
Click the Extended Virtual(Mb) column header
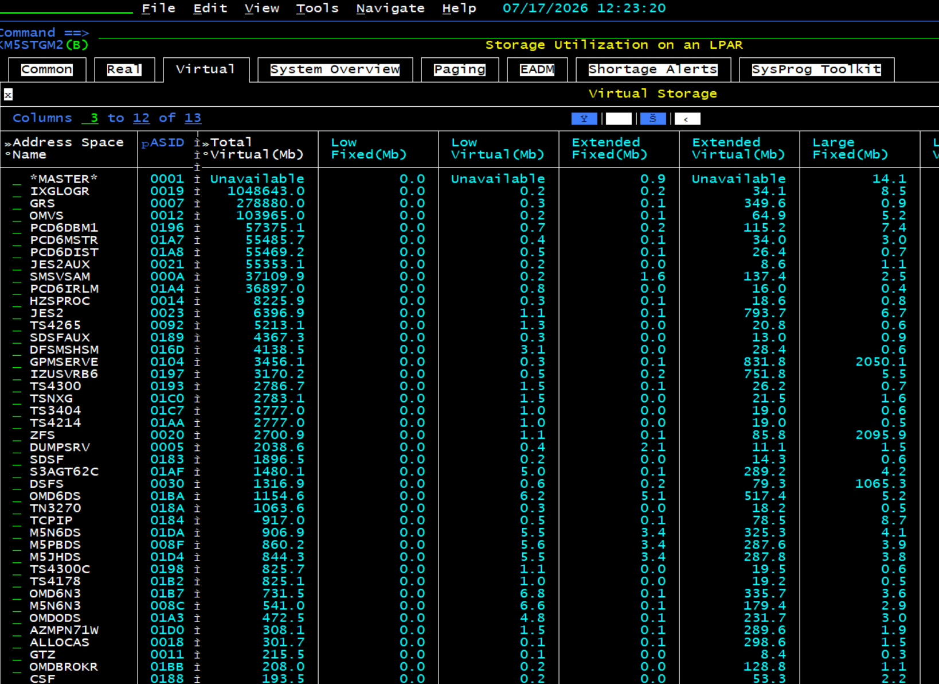tap(738, 149)
